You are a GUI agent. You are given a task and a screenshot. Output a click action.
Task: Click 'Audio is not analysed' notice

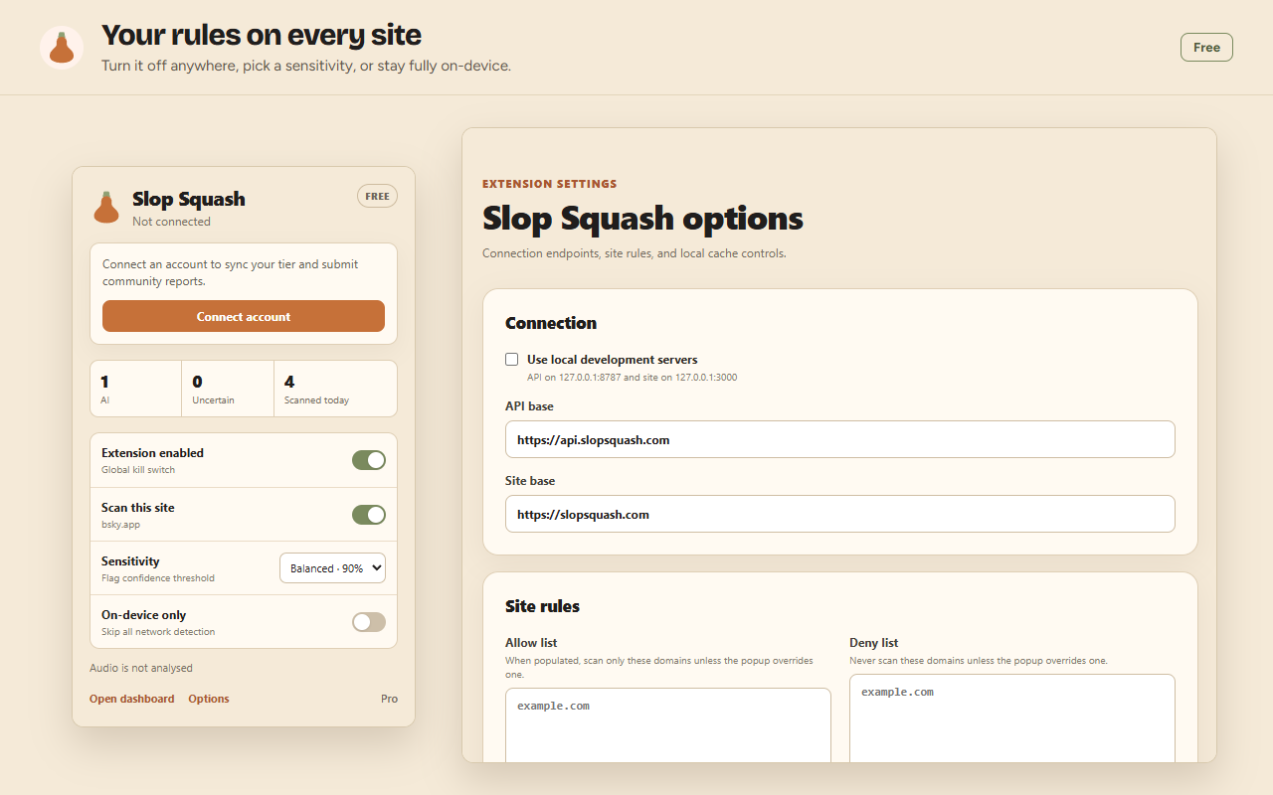pos(141,668)
